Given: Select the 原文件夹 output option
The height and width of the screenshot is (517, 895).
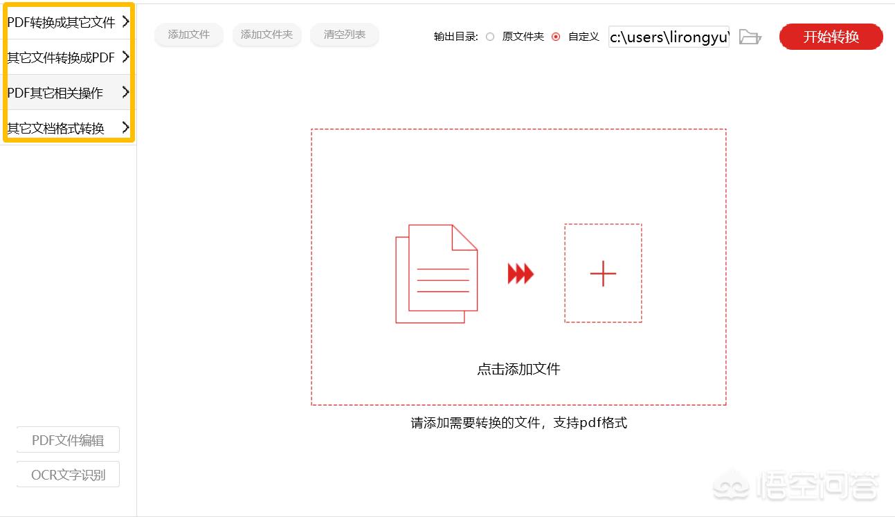Looking at the screenshot, I should point(490,37).
